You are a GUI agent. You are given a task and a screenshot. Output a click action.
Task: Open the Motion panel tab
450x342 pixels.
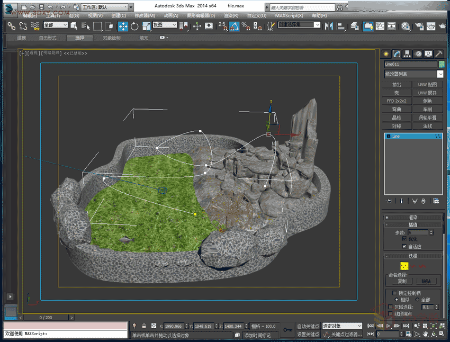pyautogui.click(x=418, y=54)
